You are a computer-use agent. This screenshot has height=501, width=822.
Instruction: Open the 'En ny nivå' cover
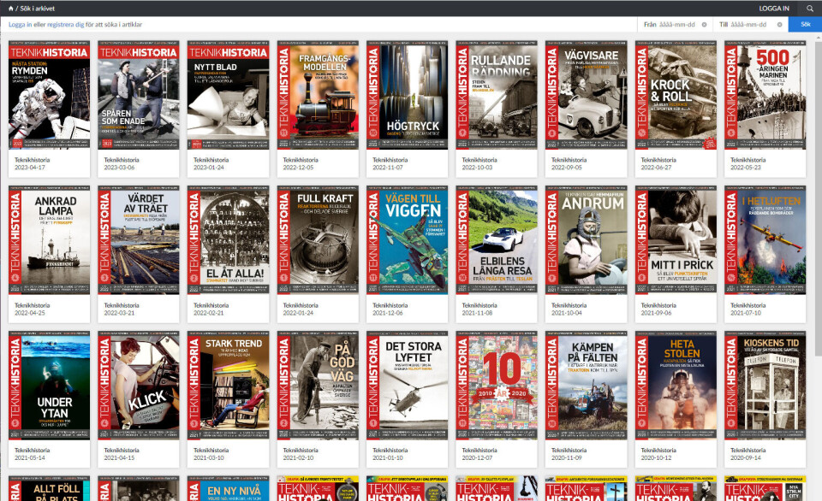point(228,488)
